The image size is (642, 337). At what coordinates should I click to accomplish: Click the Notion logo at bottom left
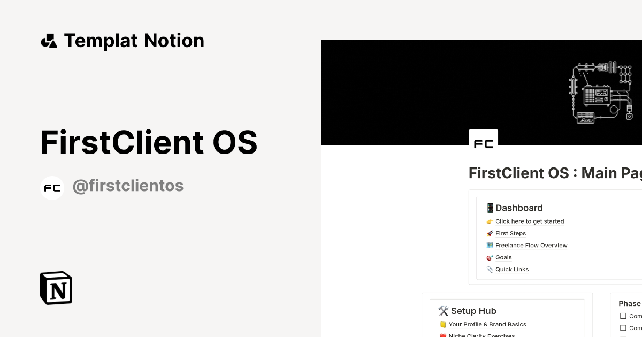tap(55, 288)
